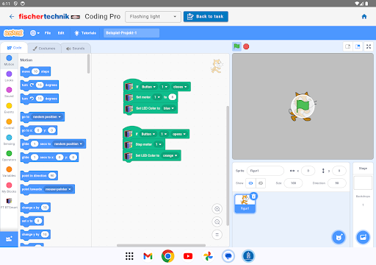Viewport: 376px width, 265px height.
Task: Zoom out on the code workspace
Action: pos(217,222)
